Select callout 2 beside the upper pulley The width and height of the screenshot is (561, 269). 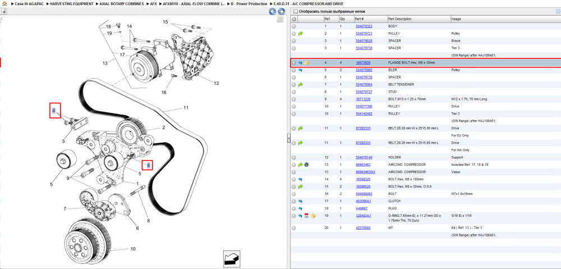pos(163,127)
